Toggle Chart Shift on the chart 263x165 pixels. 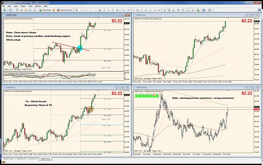click(x=193, y=10)
